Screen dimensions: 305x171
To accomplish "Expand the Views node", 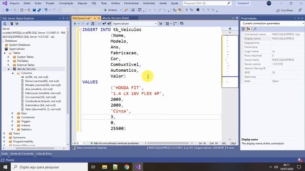I will (4, 133).
